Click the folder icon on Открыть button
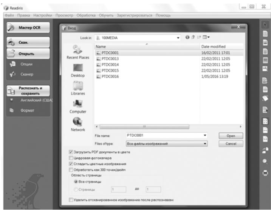271x210 pixels. coord(11,53)
